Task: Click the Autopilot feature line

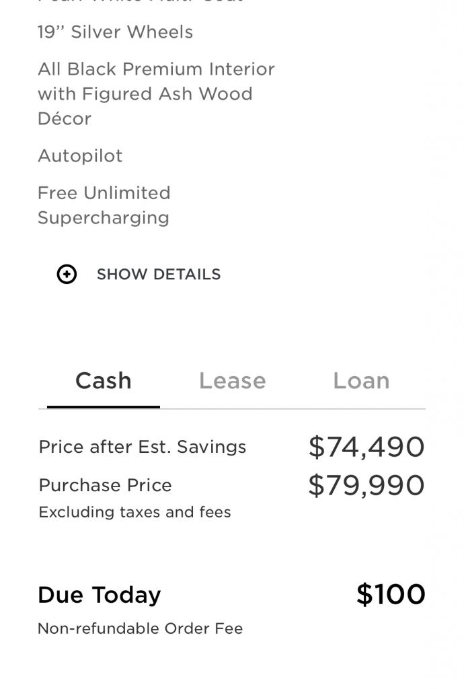Action: [80, 156]
